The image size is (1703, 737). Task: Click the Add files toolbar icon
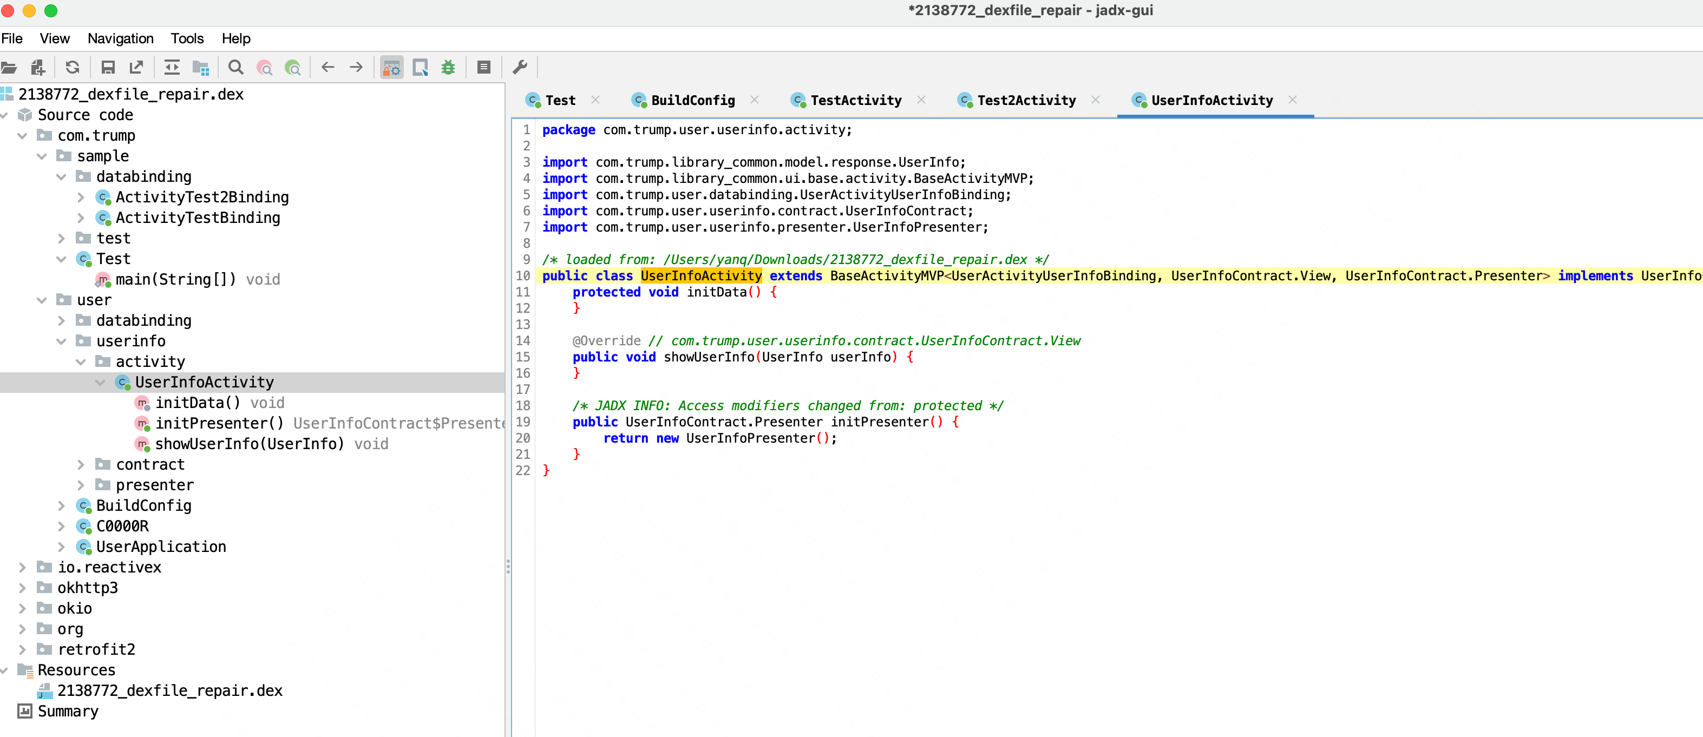[38, 68]
